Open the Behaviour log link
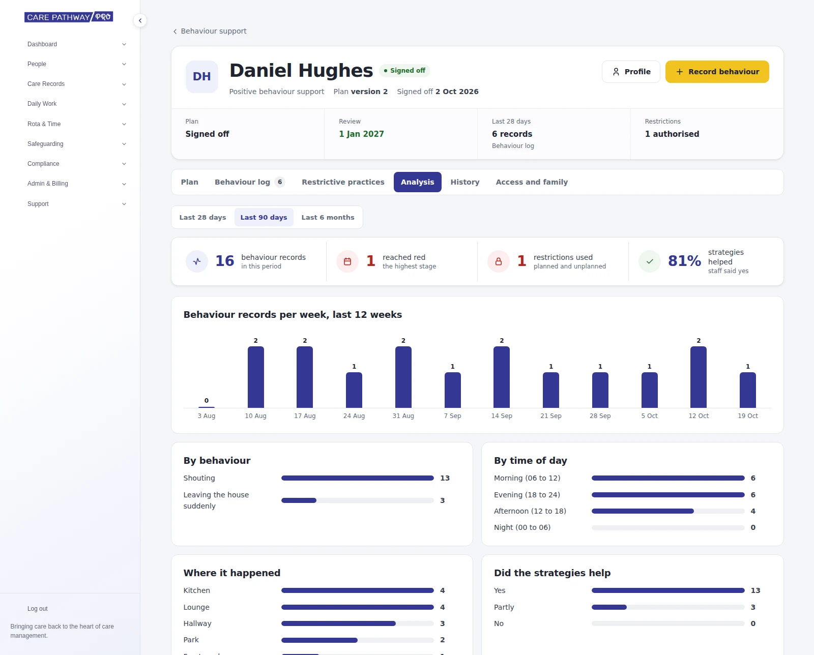Screen dimensions: 814x655 [513, 146]
